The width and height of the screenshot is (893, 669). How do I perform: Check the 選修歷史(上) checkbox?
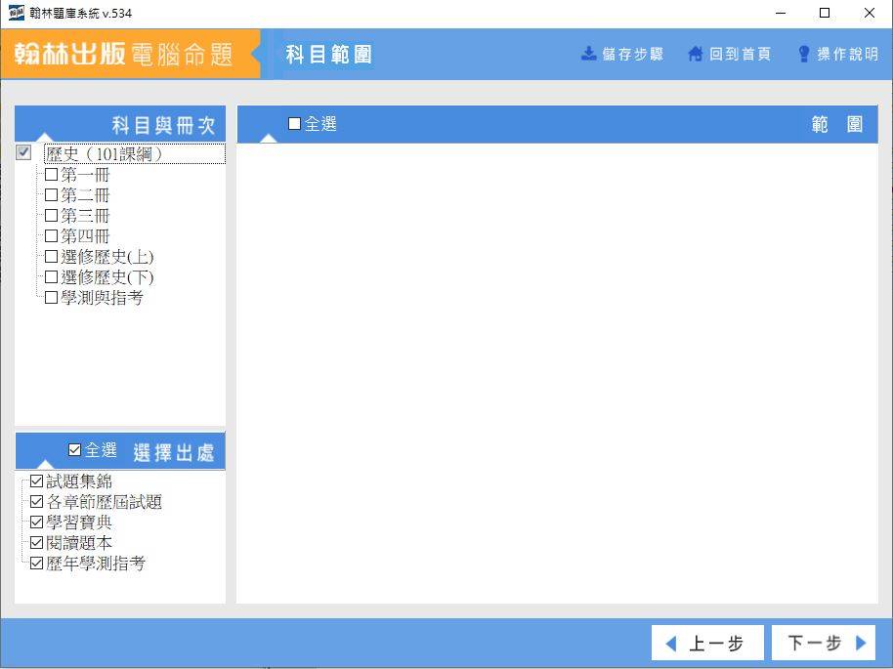click(51, 256)
